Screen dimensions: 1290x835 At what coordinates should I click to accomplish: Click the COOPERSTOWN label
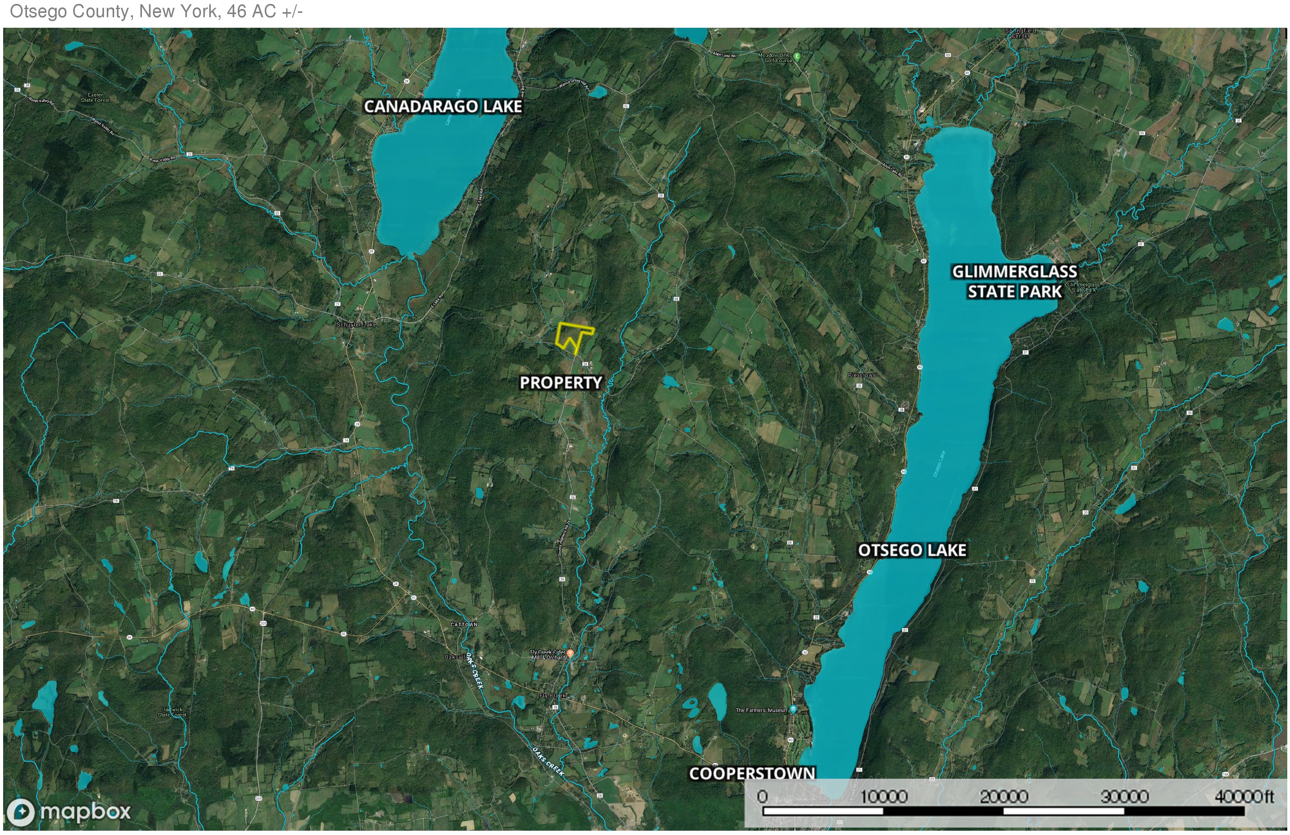751,773
